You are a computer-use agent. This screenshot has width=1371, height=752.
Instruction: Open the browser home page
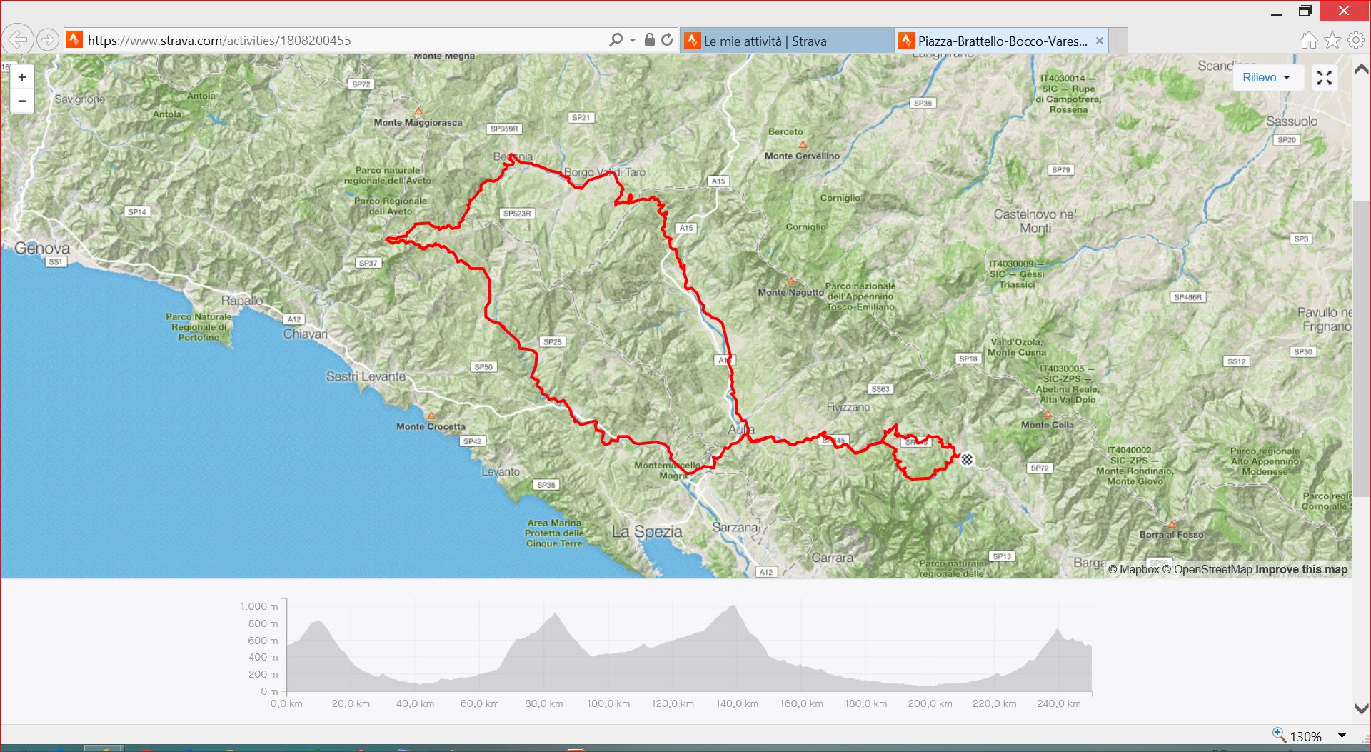click(x=1308, y=40)
